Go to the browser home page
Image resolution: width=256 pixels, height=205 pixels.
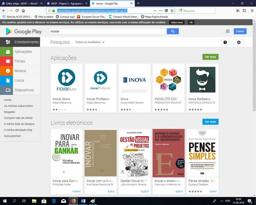point(23,11)
